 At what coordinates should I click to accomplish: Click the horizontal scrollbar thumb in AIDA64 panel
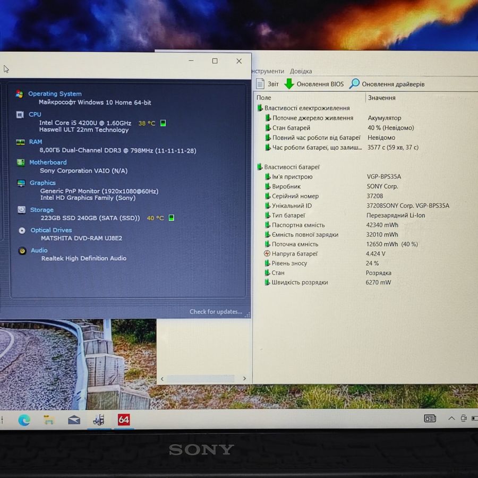click(x=201, y=379)
